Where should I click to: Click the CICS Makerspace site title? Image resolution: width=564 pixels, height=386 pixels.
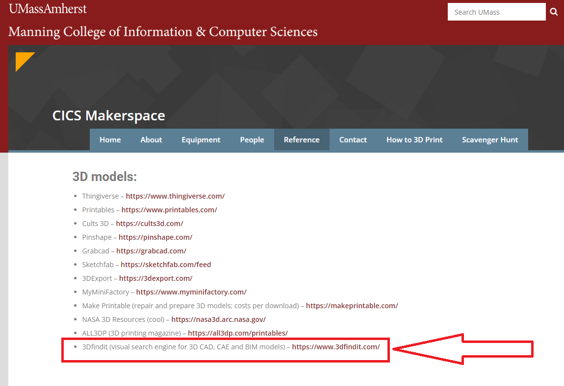pyautogui.click(x=108, y=115)
